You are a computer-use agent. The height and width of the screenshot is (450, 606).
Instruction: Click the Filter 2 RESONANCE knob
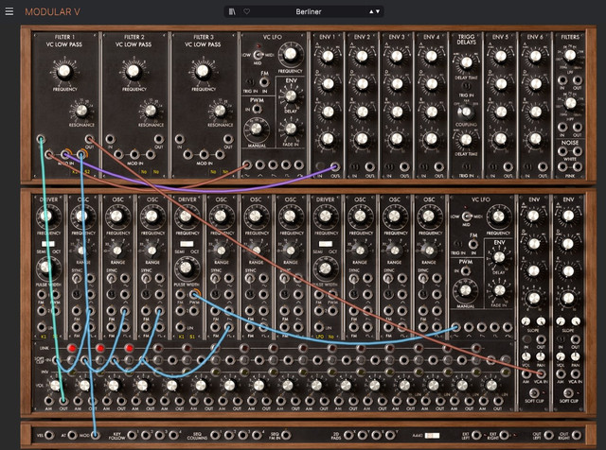click(x=151, y=111)
